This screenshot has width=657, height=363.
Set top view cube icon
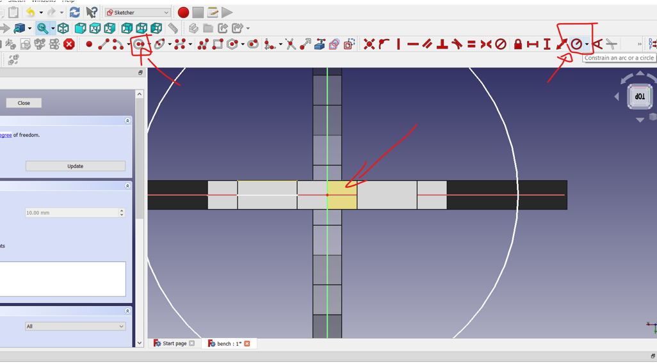tap(95, 28)
